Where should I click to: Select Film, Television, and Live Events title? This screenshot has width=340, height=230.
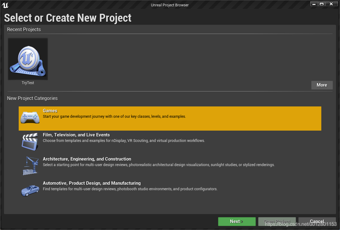point(76,135)
